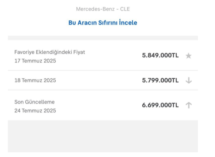215x157 pixels.
Task: Click the empty middle of the Son Güncelleme row
Action: [x=100, y=105]
